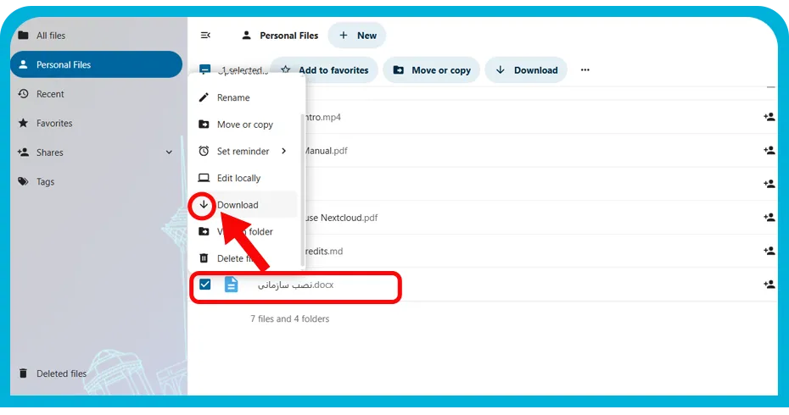Click the docx document file icon
This screenshot has height=415, width=789.
231,285
